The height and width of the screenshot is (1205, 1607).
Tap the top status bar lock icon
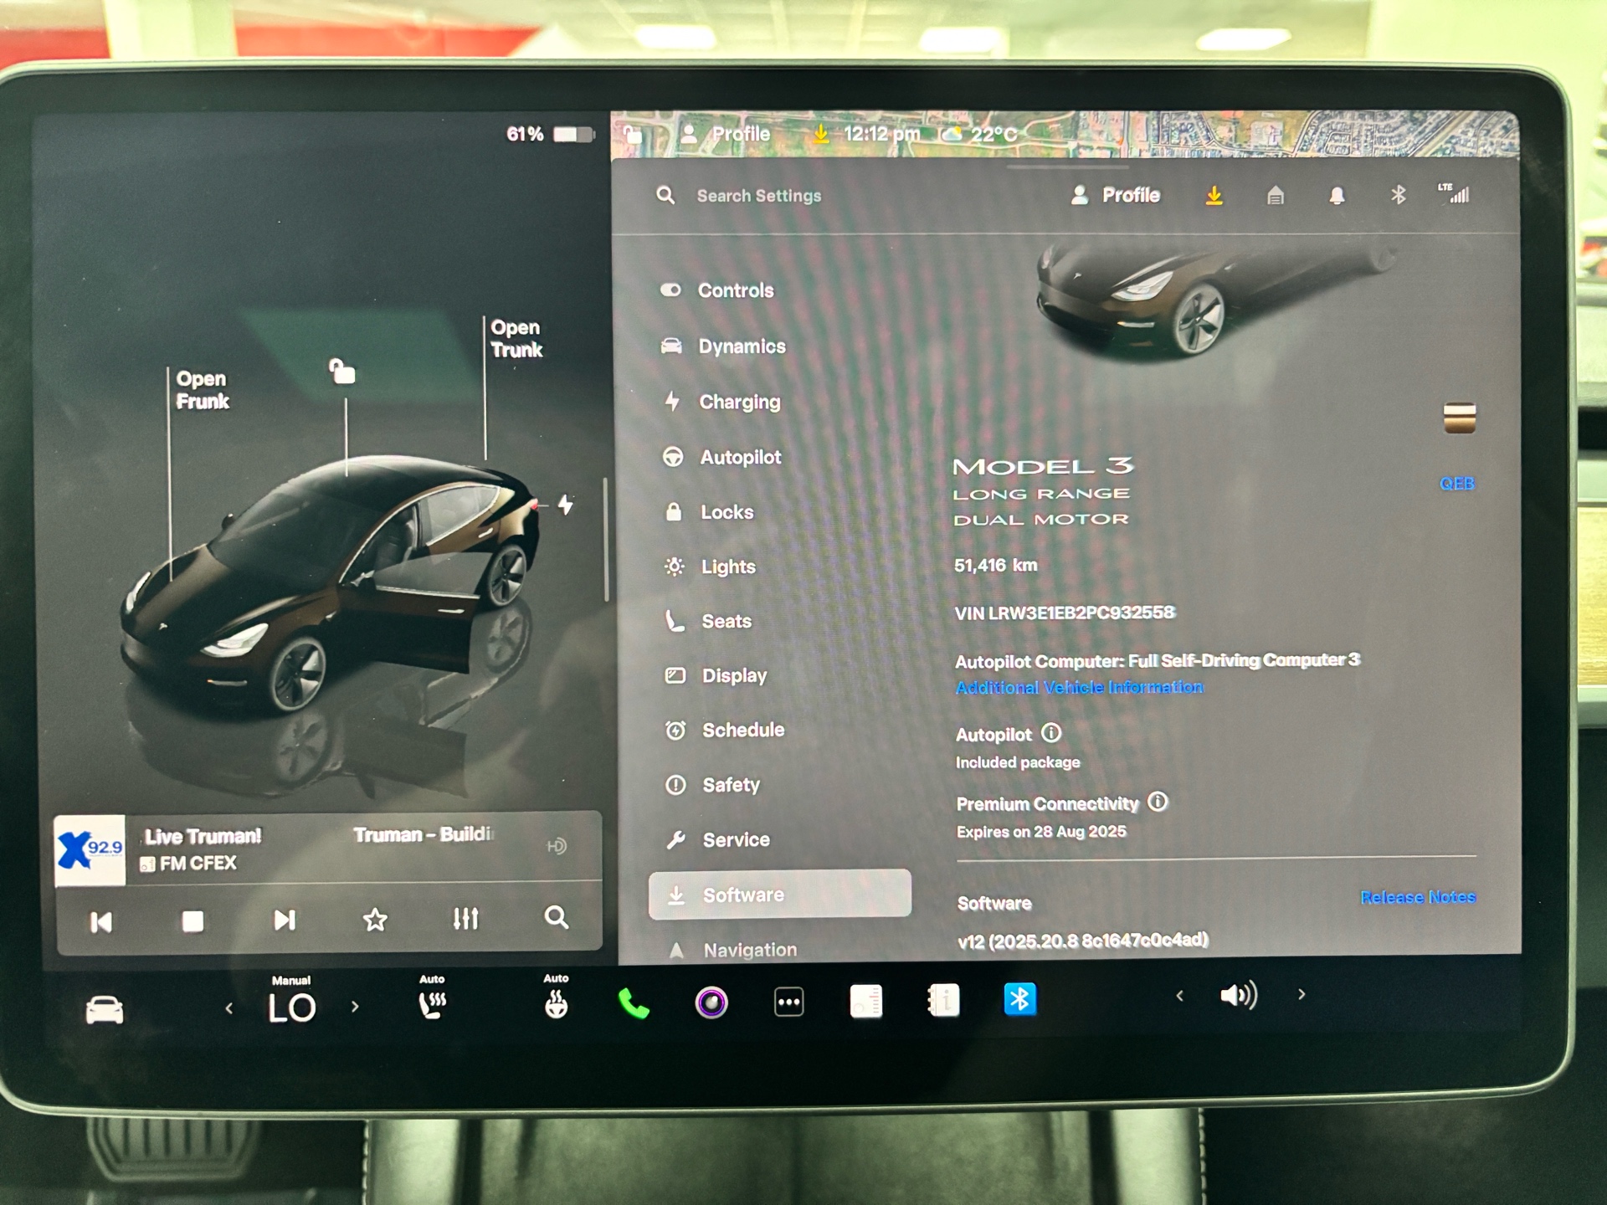pos(633,133)
